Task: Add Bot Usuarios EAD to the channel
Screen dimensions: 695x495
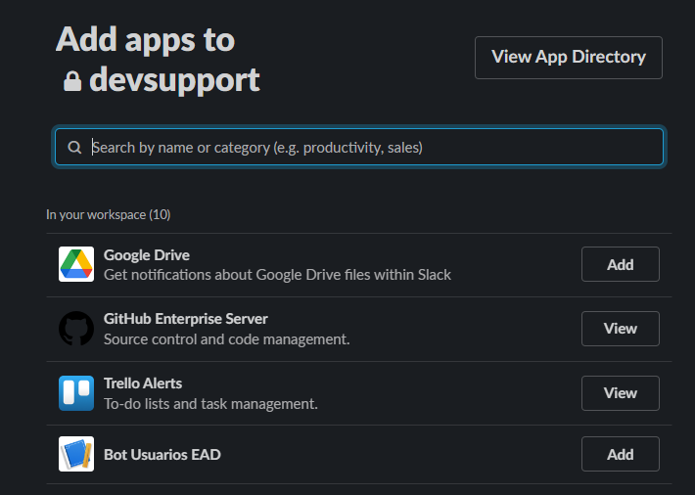Action: click(621, 454)
